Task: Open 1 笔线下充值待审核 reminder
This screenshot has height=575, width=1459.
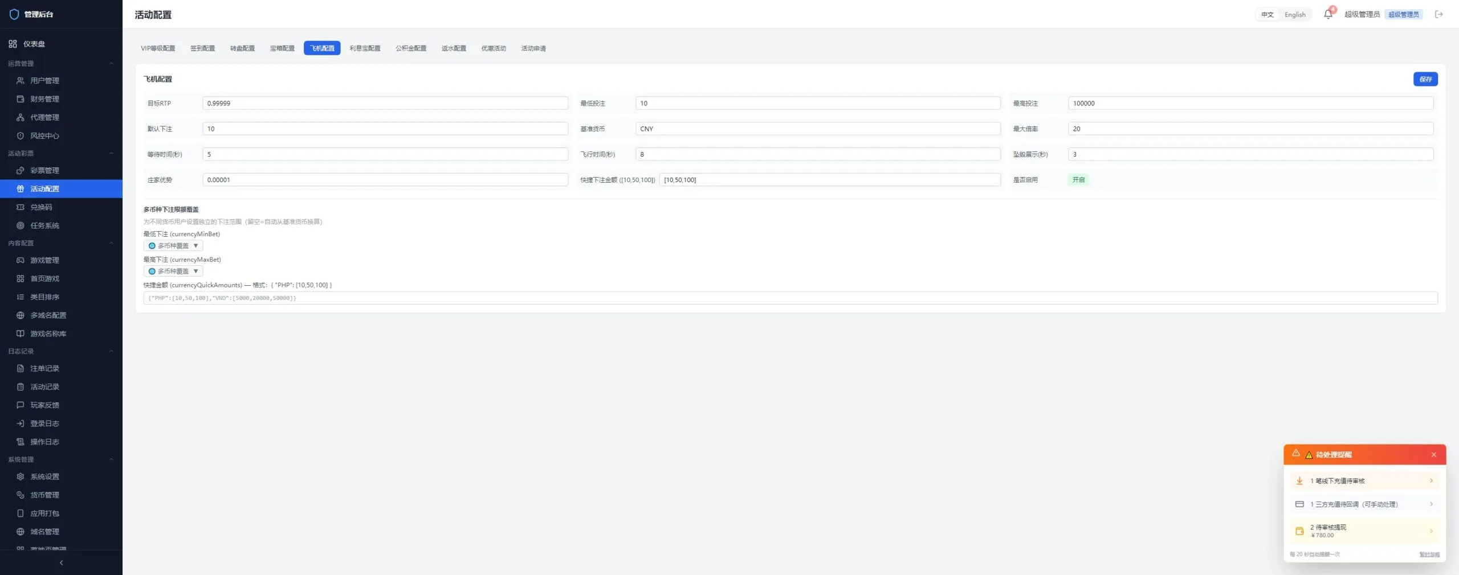Action: pos(1364,481)
